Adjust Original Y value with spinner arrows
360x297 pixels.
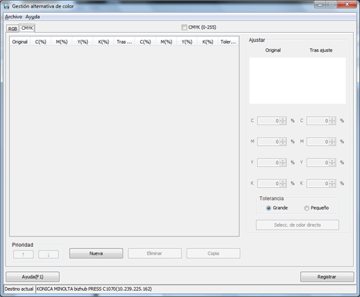point(283,163)
